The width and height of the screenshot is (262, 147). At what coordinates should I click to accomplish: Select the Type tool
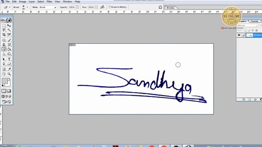pos(9,59)
